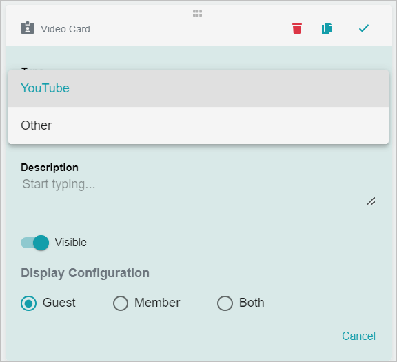Confirm the Video Card with checkmark icon
The image size is (397, 362).
tap(364, 28)
